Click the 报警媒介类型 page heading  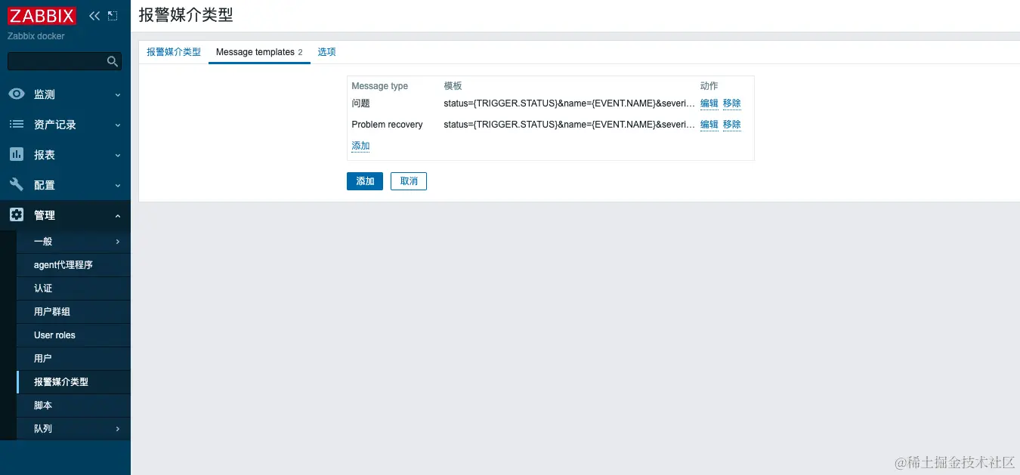tap(186, 14)
